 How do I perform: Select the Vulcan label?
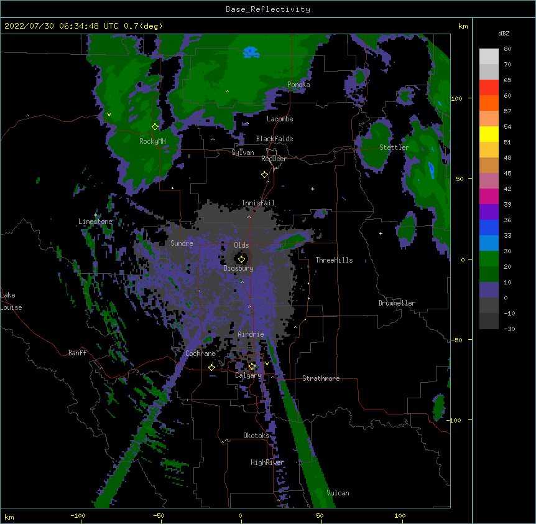tap(338, 493)
